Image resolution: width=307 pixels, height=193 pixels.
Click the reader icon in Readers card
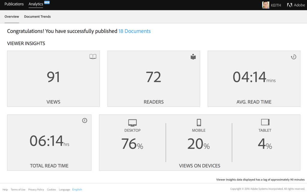pyautogui.click(x=193, y=57)
